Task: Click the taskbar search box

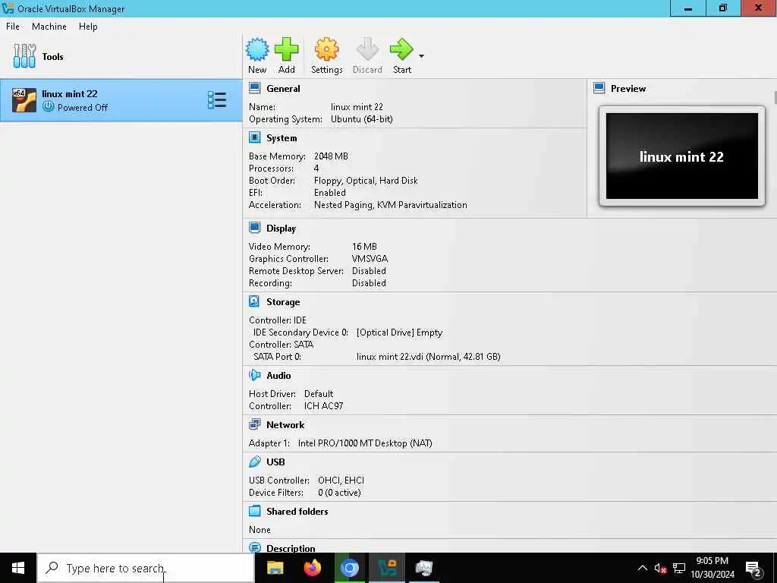Action: (146, 568)
